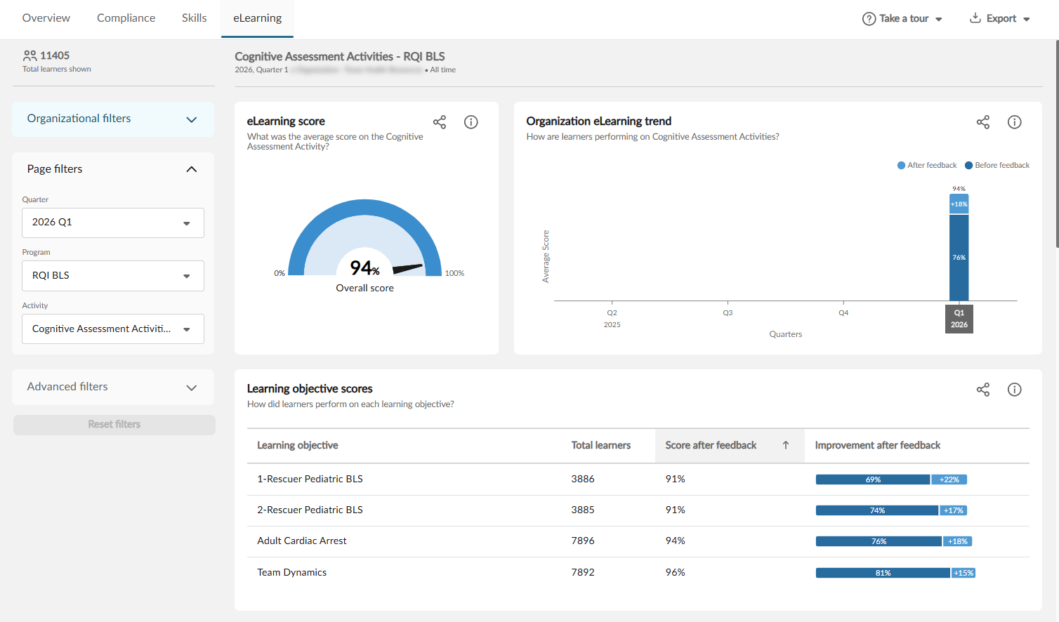
Task: Click the total learners people icon
Action: coord(30,55)
